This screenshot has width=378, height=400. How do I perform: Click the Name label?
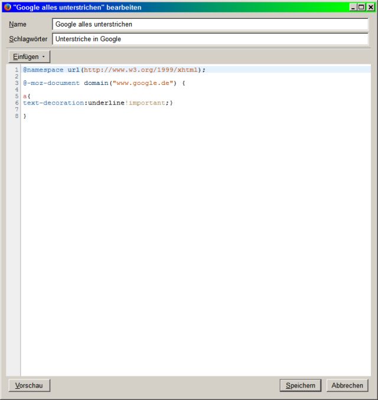point(18,24)
